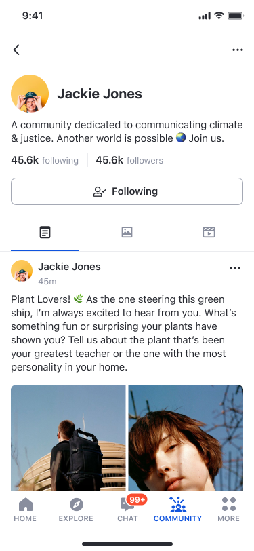Open Jackie Jones post author name
The image size is (254, 551).
click(x=70, y=267)
